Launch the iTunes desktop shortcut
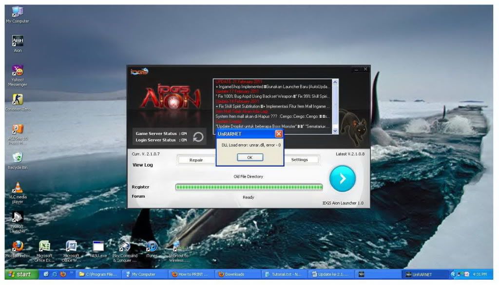The height and width of the screenshot is (285, 499). (x=152, y=247)
